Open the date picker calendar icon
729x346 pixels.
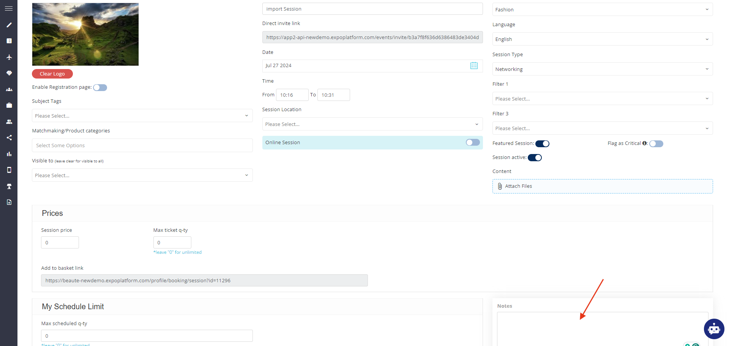pos(474,66)
